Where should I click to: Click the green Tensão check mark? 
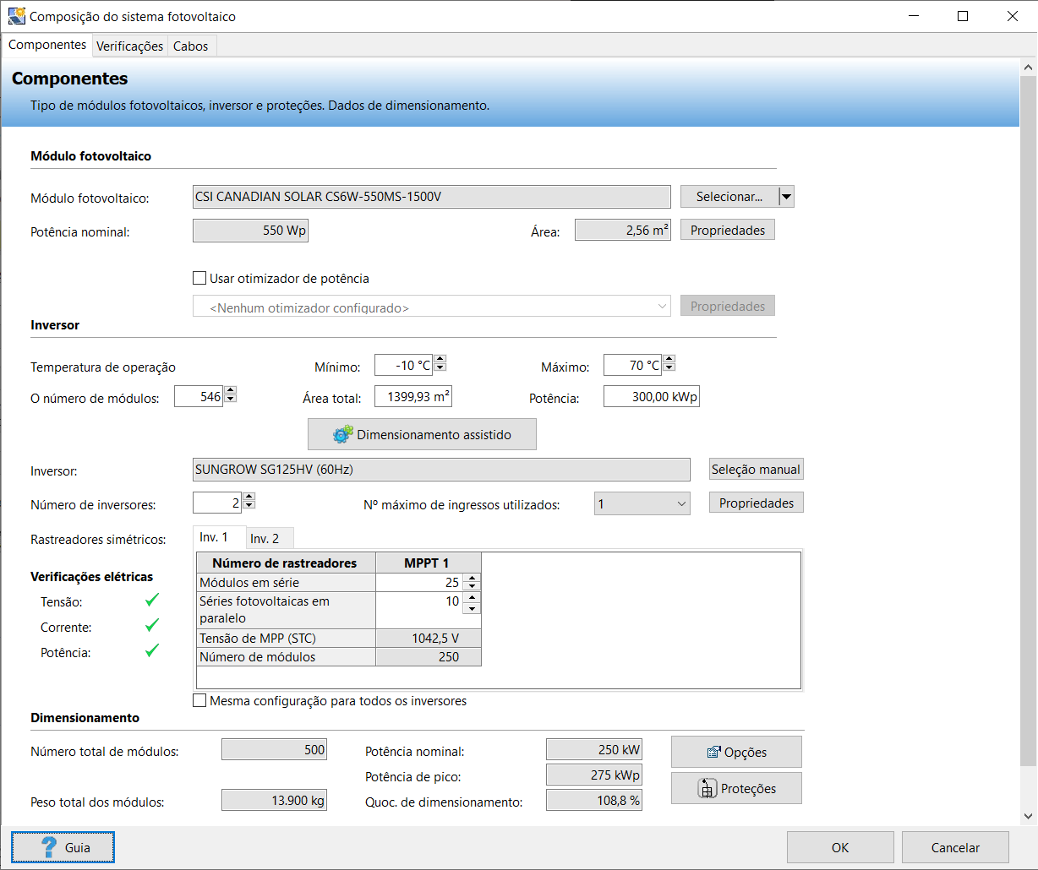152,601
